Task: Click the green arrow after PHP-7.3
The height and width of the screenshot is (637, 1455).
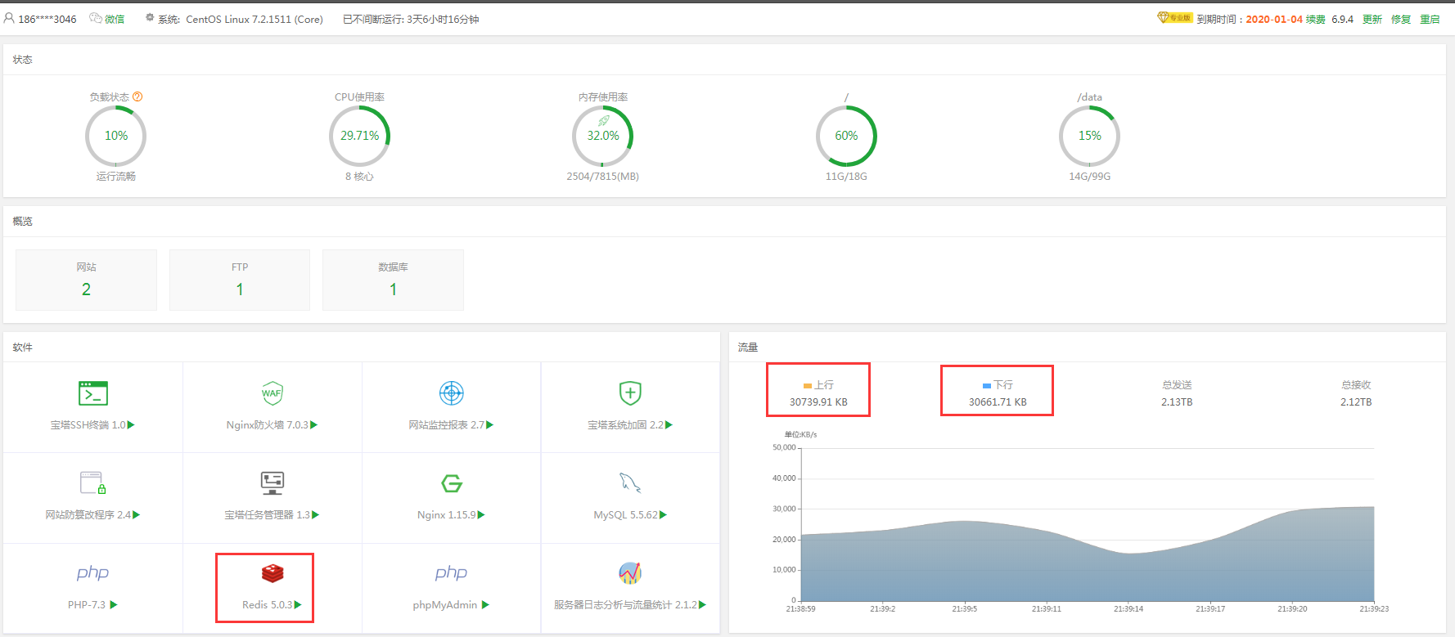Action: coord(114,605)
